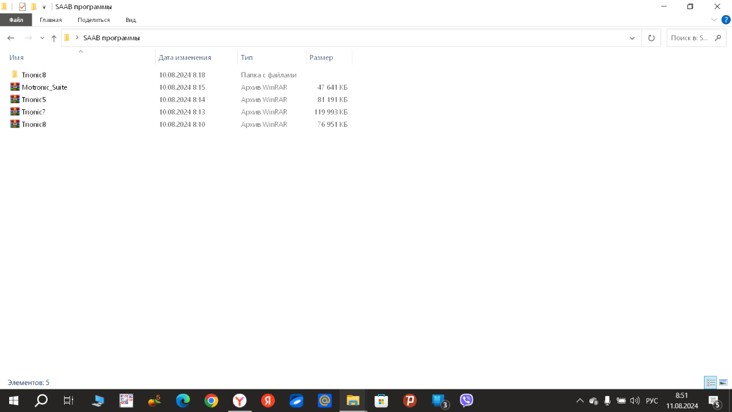The height and width of the screenshot is (412, 732).
Task: Go back with the left arrow button
Action: pos(10,38)
